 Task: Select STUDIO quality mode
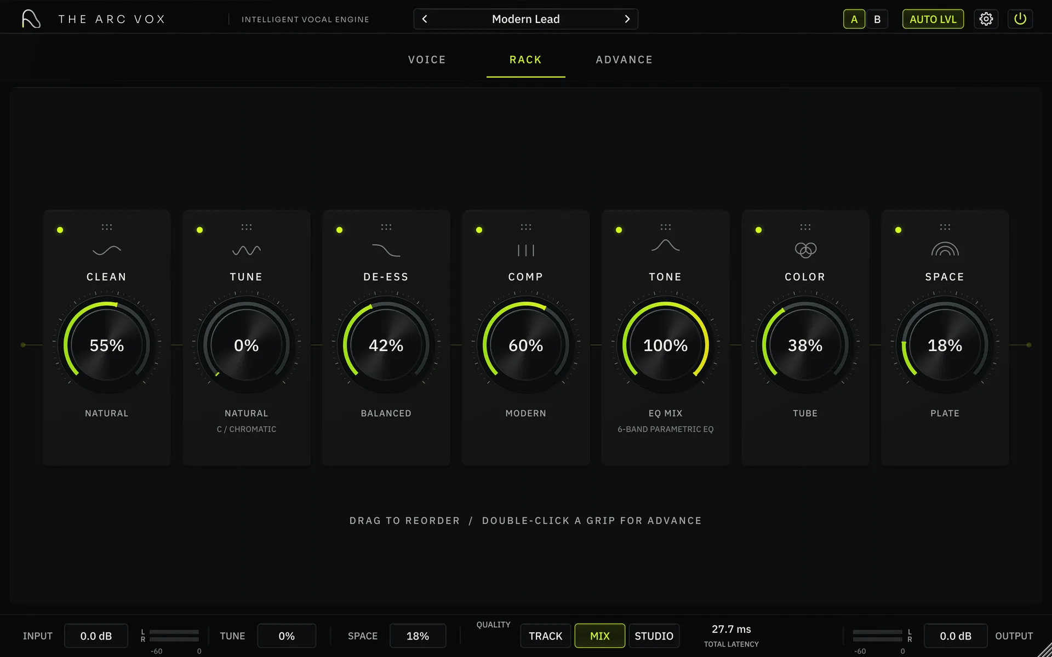click(654, 636)
